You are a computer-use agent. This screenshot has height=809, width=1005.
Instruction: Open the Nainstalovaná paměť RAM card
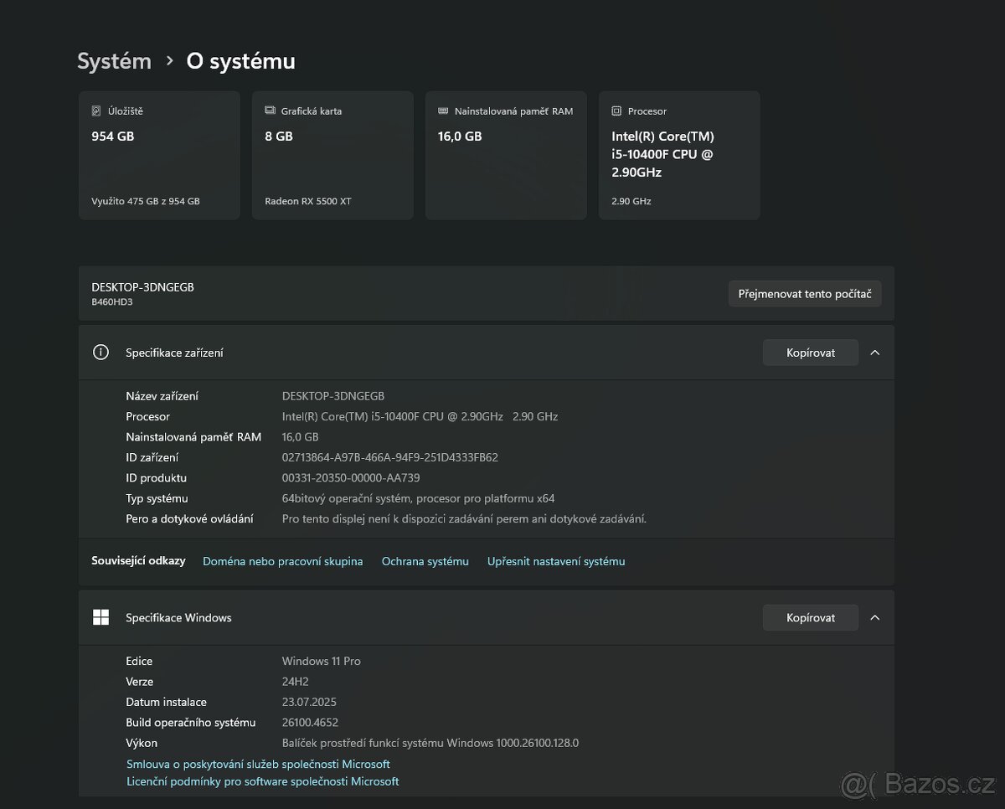(x=506, y=155)
